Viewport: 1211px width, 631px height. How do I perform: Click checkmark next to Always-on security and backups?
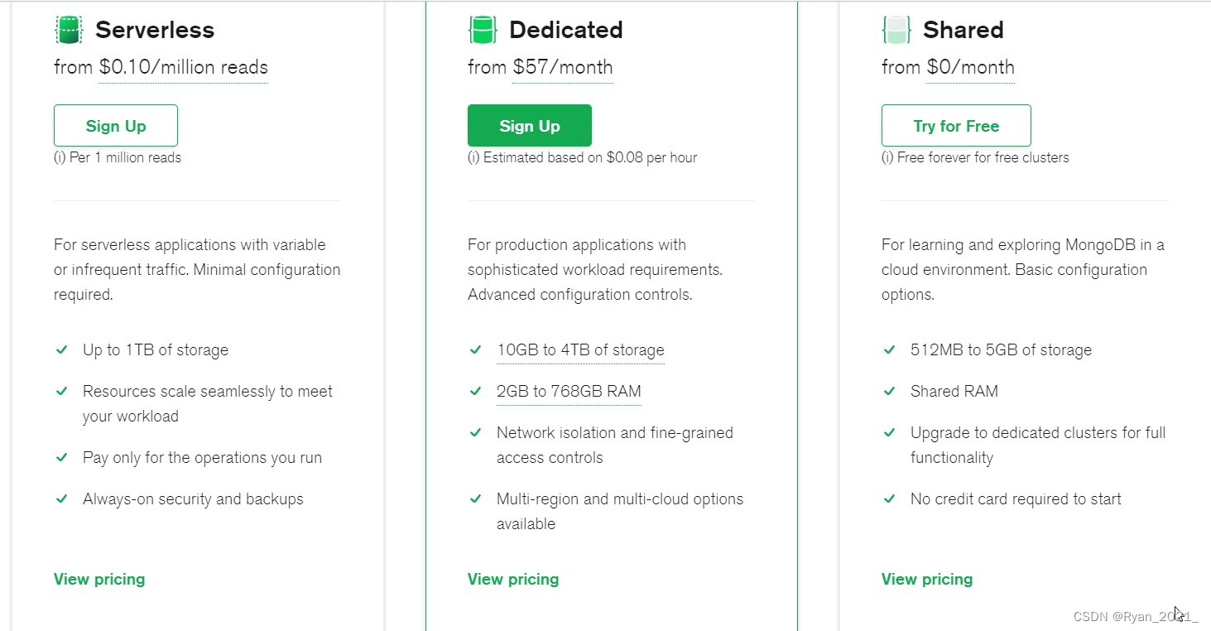point(61,499)
